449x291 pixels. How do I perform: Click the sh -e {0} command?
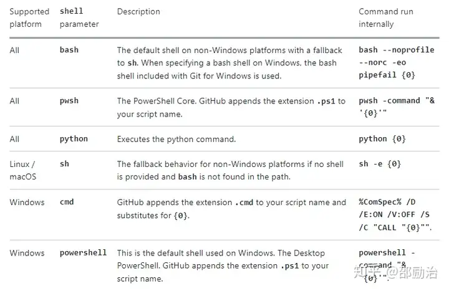(380, 164)
